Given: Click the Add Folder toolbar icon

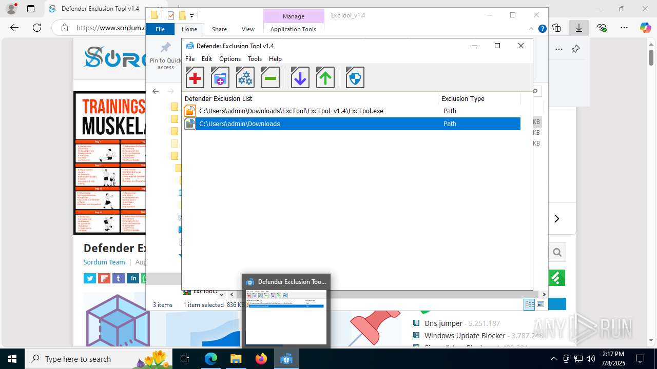Looking at the screenshot, I should (220, 78).
